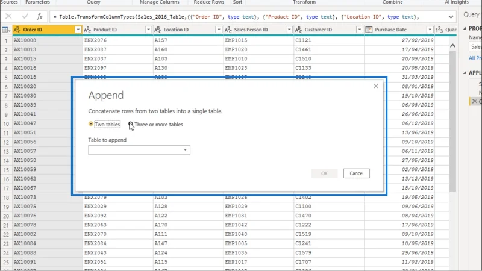Click cell C1121 in Customer ID column

(x=329, y=40)
